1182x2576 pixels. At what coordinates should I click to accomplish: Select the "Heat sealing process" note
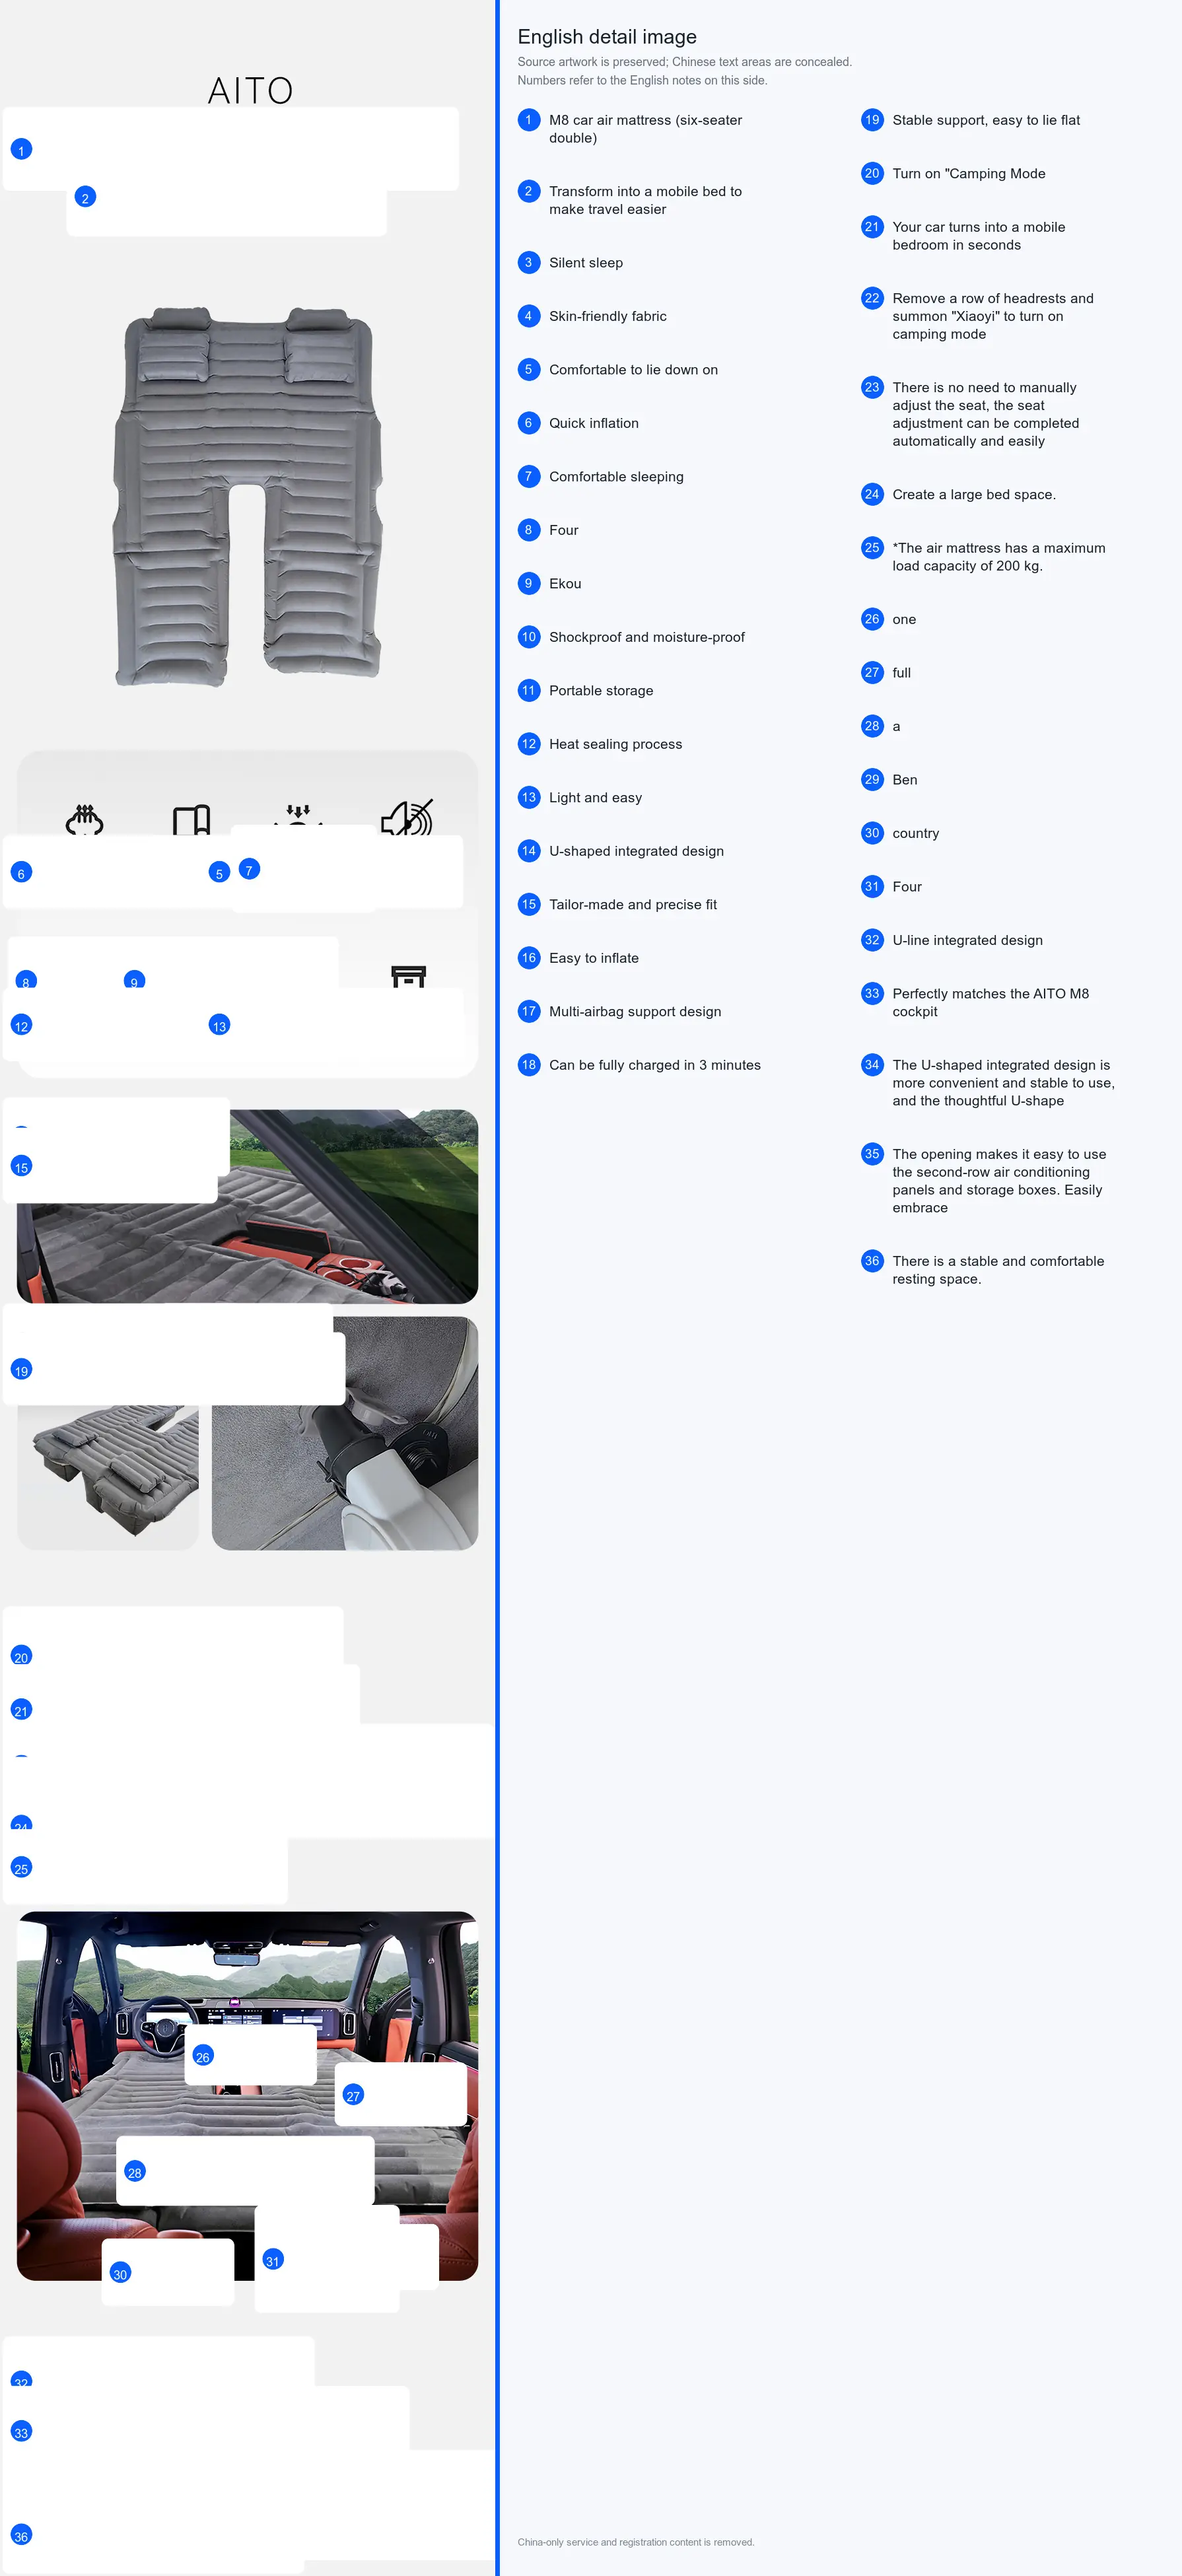tap(615, 744)
